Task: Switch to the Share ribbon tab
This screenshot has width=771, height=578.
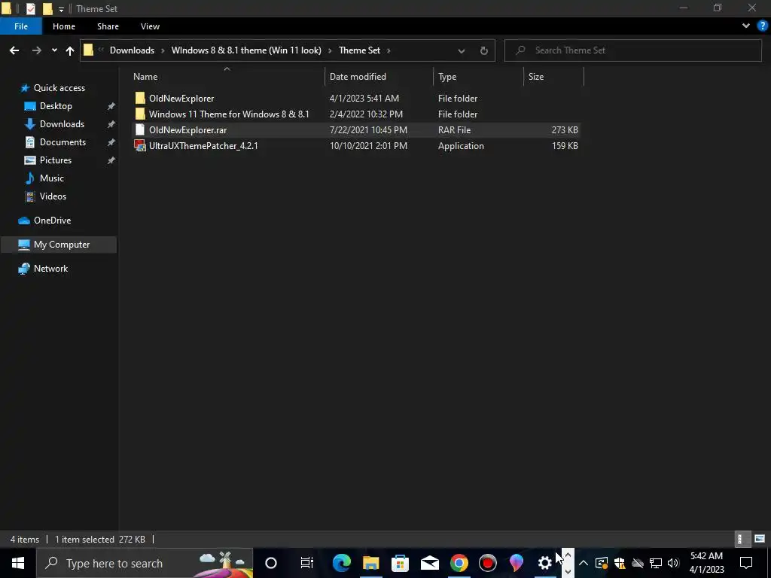Action: 108,26
